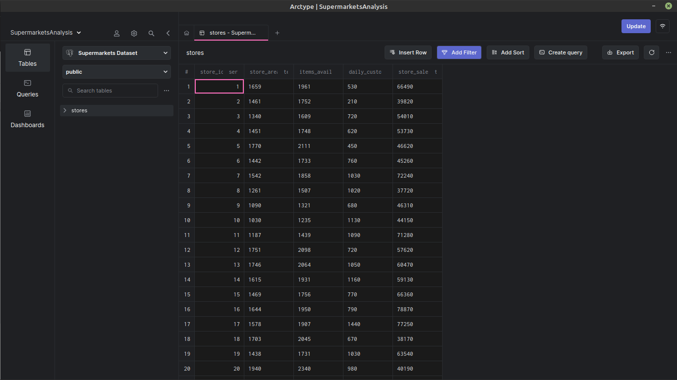Open the settings gear icon
The height and width of the screenshot is (380, 677).
pyautogui.click(x=134, y=33)
